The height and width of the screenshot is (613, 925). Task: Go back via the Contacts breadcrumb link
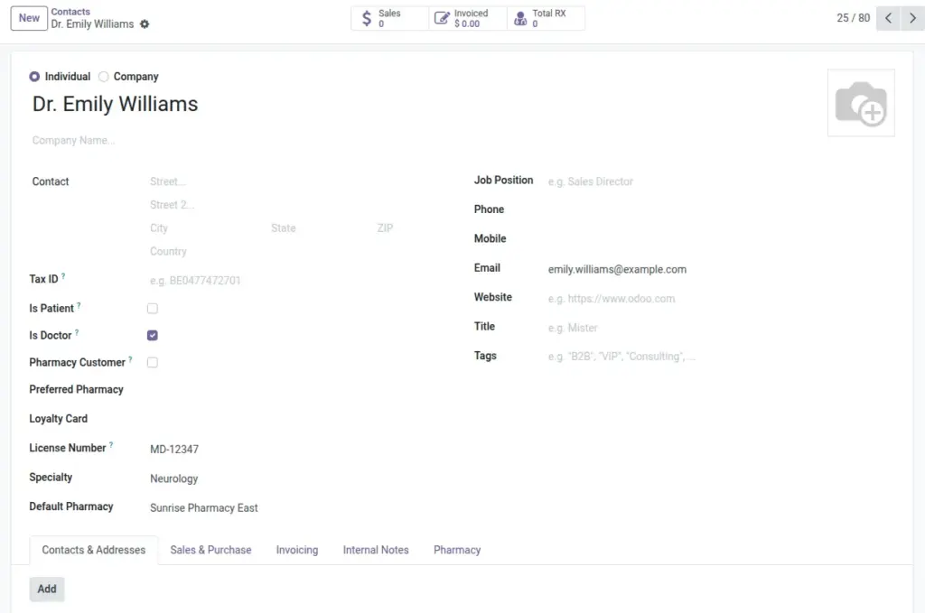(x=70, y=12)
